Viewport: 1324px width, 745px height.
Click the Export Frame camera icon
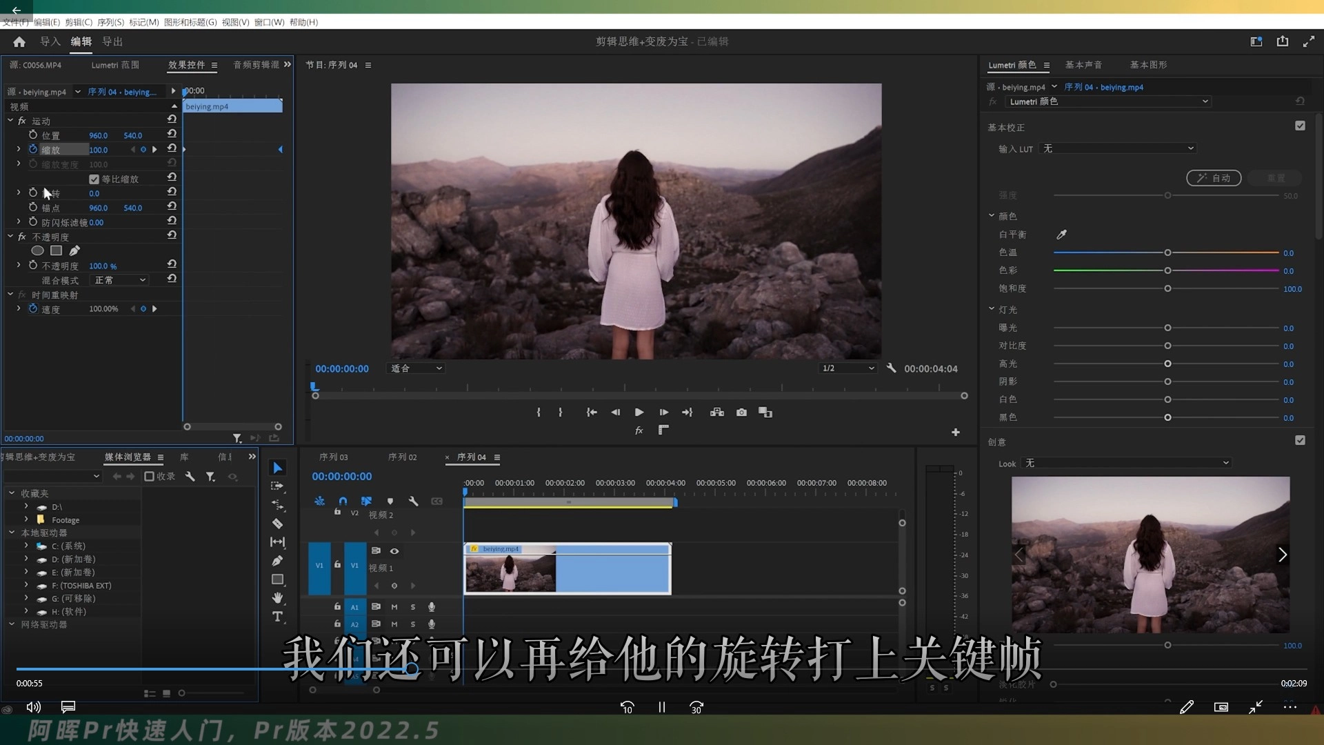741,413
